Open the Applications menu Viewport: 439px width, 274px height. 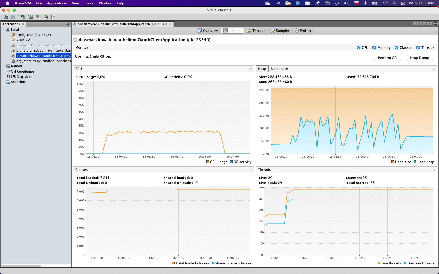pyautogui.click(x=57, y=3)
